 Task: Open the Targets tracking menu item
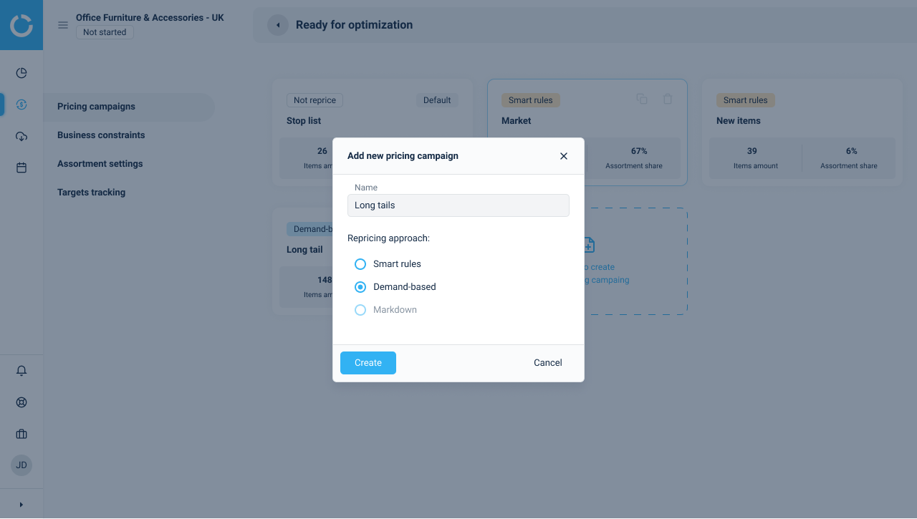click(92, 193)
